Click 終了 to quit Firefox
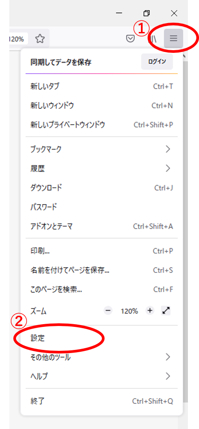 pos(101,401)
